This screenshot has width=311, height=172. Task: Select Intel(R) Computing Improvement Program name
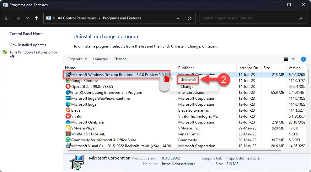(107, 93)
